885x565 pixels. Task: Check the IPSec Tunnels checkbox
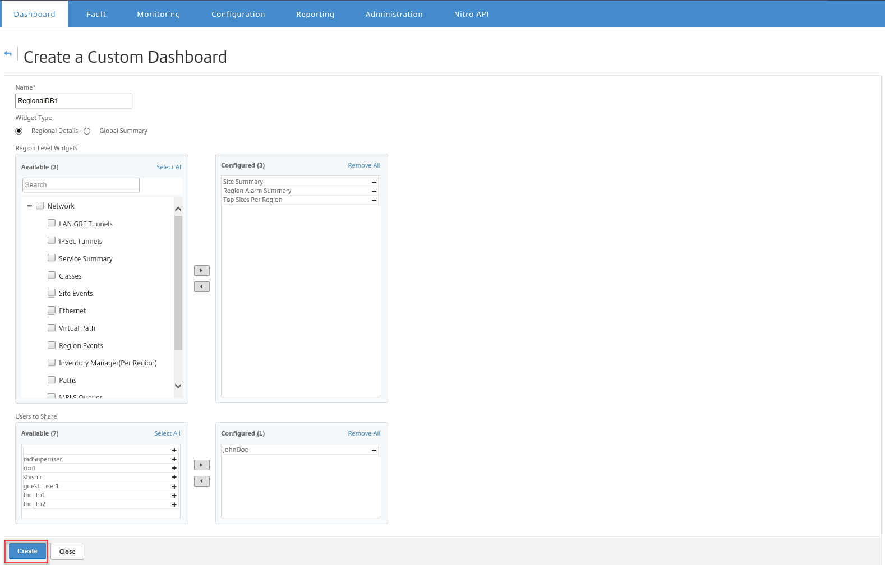52,240
